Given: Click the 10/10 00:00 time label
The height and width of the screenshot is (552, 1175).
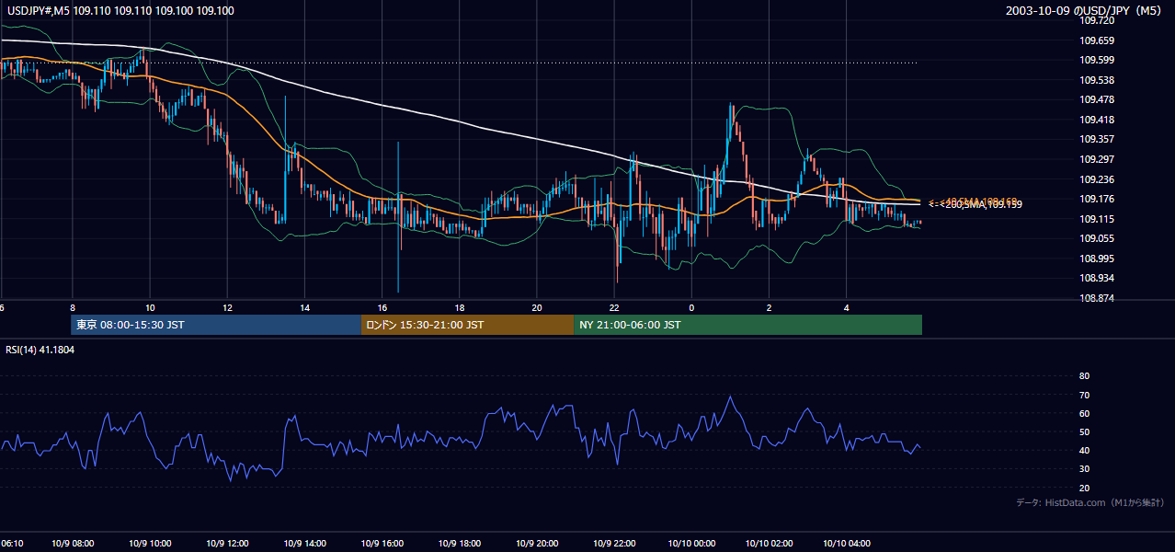Looking at the screenshot, I should tap(691, 543).
